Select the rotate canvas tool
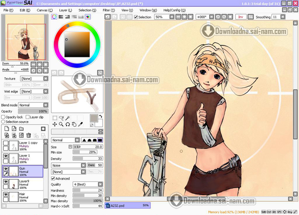This screenshot has width=299, height=215. [x=68, y=124]
